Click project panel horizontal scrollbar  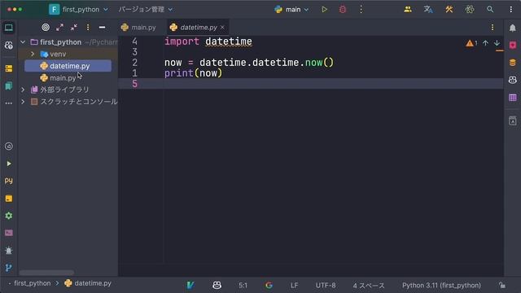[46, 273]
